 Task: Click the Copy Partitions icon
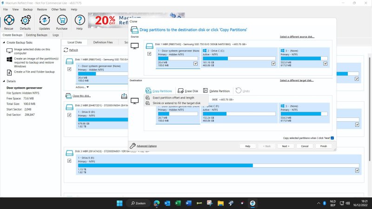pos(148,91)
